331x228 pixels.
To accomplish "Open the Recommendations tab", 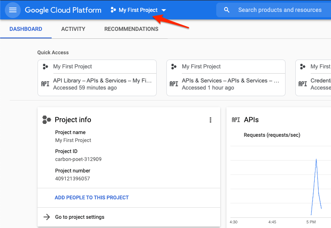I will tap(131, 29).
